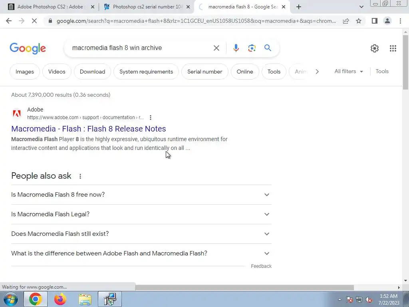
Task: View site information via the padlock icon
Action: click(x=50, y=21)
